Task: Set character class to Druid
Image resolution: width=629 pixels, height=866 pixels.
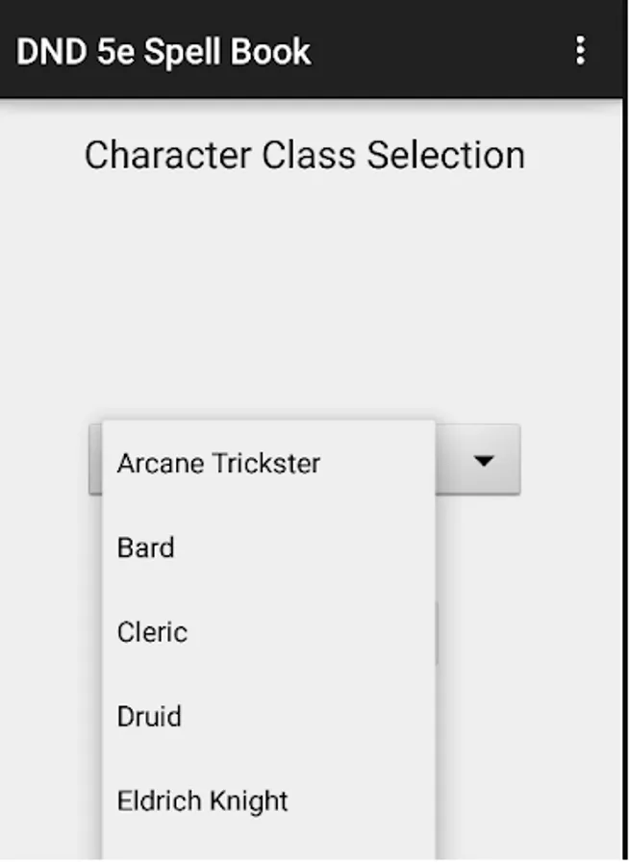Action: pos(149,717)
